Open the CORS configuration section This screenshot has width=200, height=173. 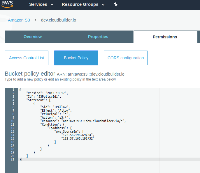126,58
